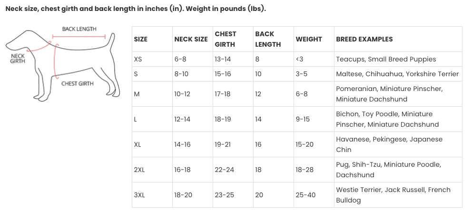This screenshot has height=213, width=471.
Task: Click the 3XL size cell
Action: (139, 195)
